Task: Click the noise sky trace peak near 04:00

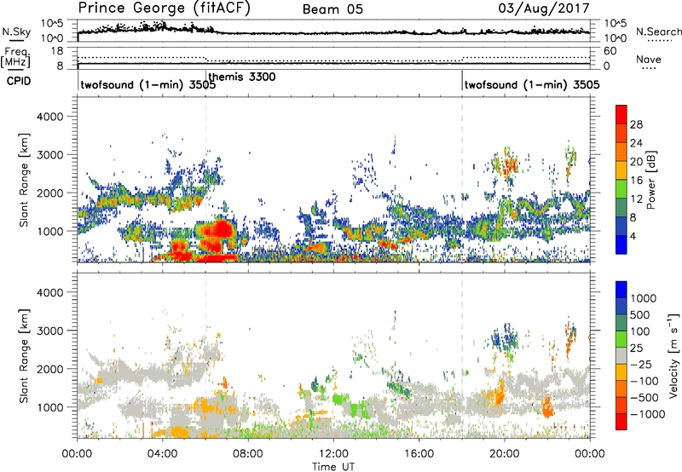Action: click(161, 26)
